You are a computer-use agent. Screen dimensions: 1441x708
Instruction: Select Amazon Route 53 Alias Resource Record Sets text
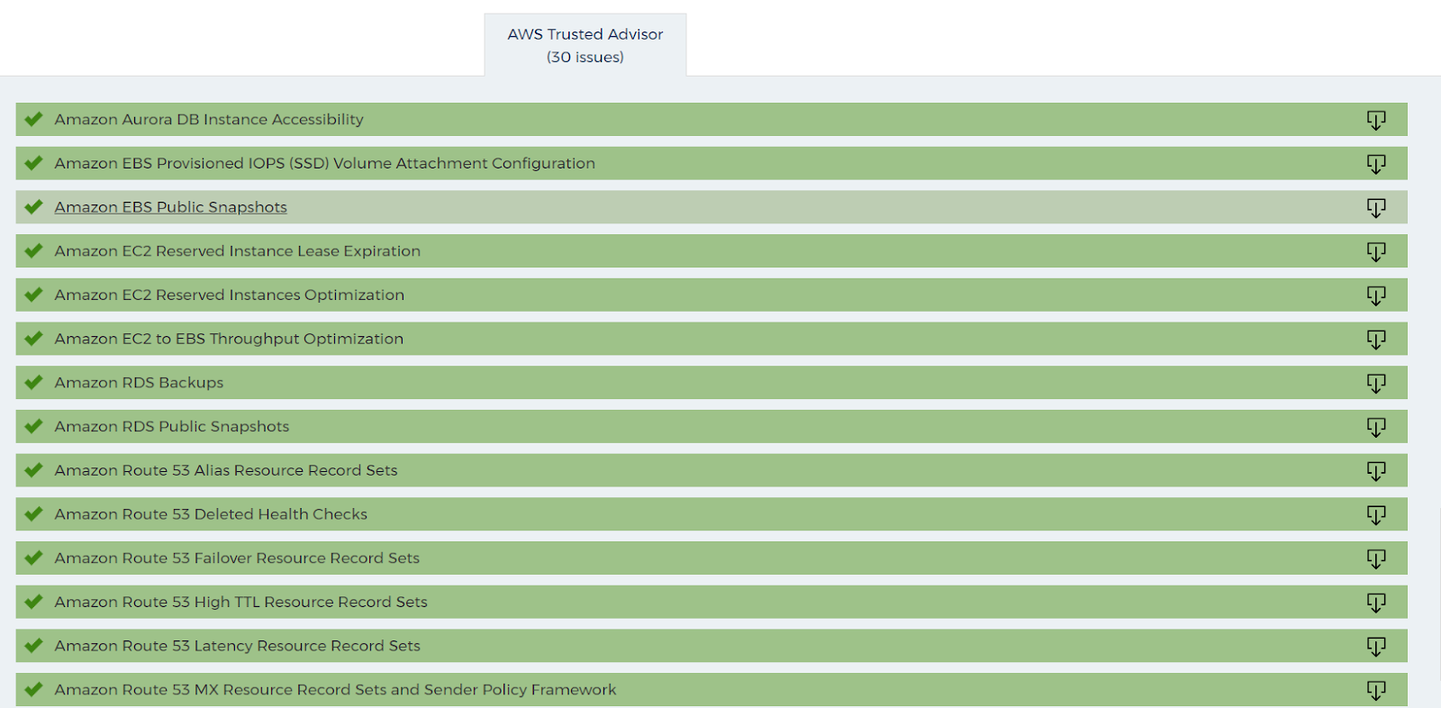click(x=226, y=470)
